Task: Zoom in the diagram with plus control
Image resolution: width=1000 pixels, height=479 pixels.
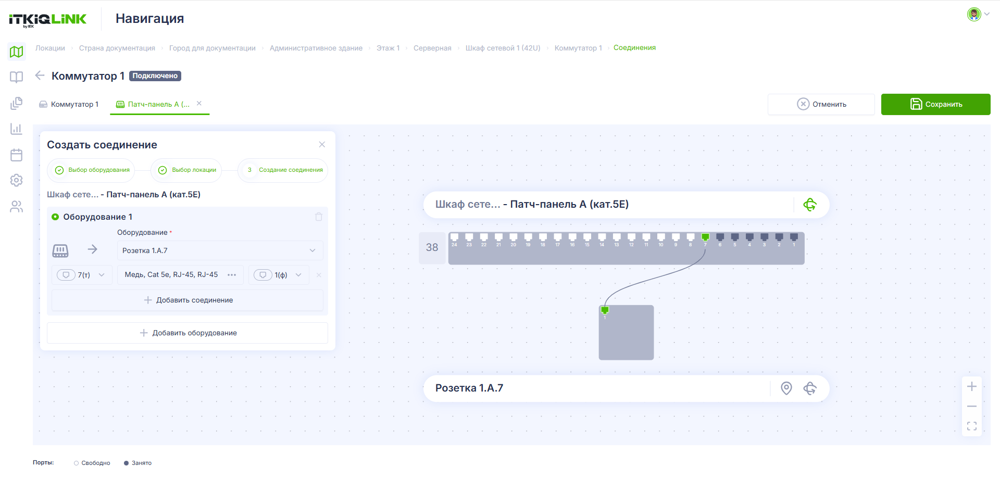Action: pyautogui.click(x=972, y=386)
